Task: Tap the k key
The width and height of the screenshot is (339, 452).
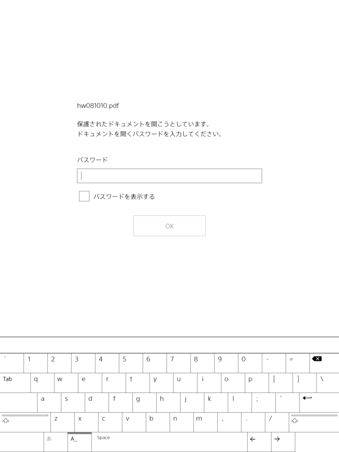Action: [x=216, y=403]
